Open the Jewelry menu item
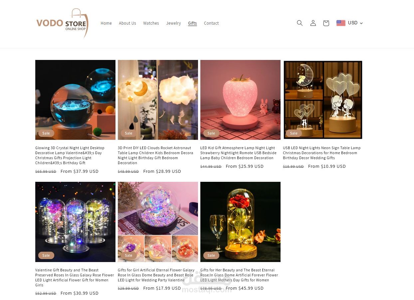Viewport: 414px width, 300px height. click(x=173, y=23)
